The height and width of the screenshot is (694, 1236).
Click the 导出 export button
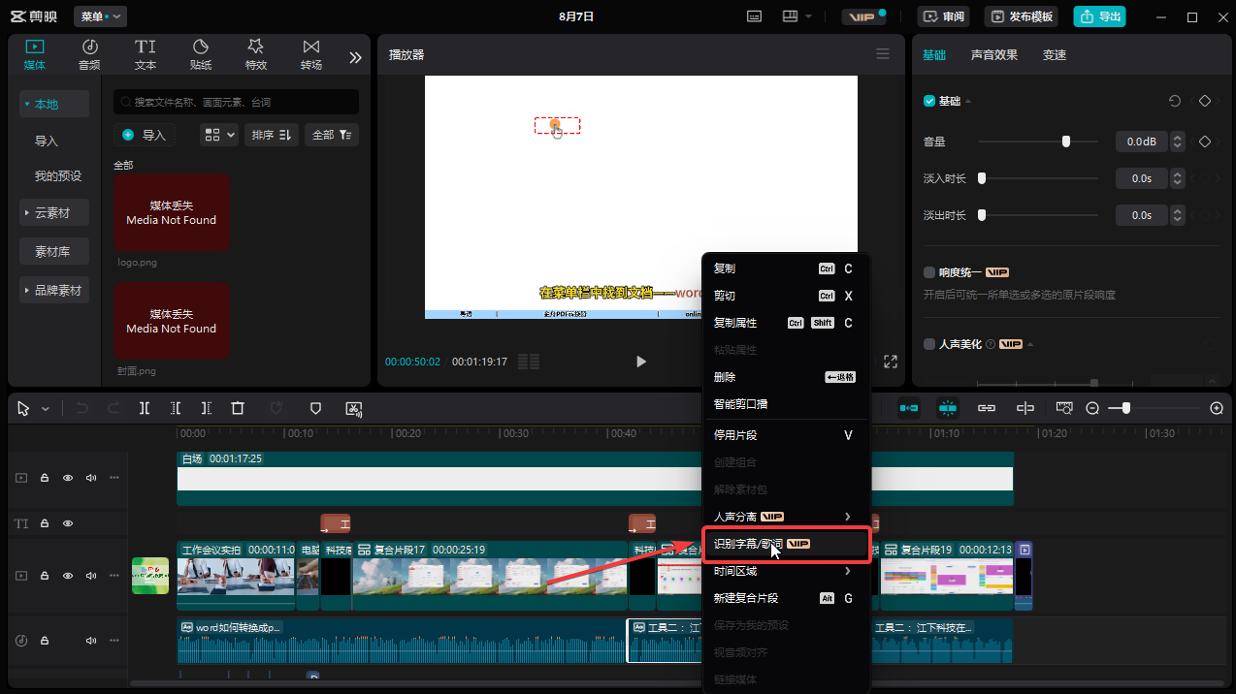coord(1100,16)
